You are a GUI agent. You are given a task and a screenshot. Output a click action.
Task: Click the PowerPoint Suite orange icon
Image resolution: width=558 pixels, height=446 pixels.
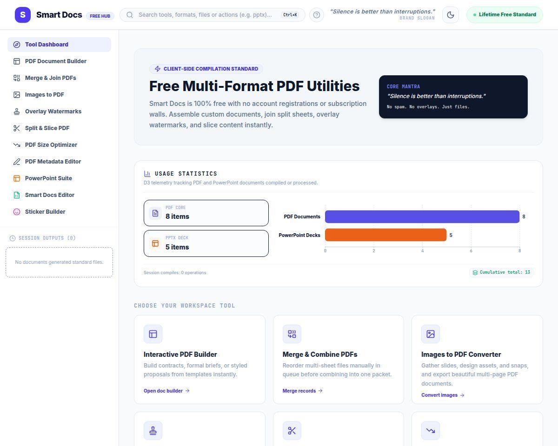[x=17, y=178]
